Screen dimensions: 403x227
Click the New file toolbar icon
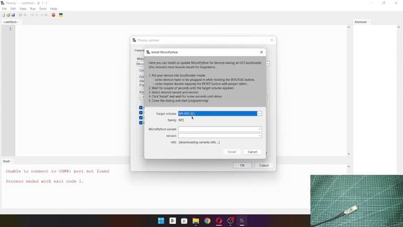tap(4, 15)
